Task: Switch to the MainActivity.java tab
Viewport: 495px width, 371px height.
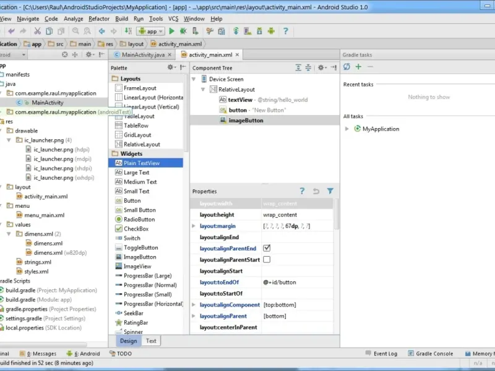Action: (143, 54)
